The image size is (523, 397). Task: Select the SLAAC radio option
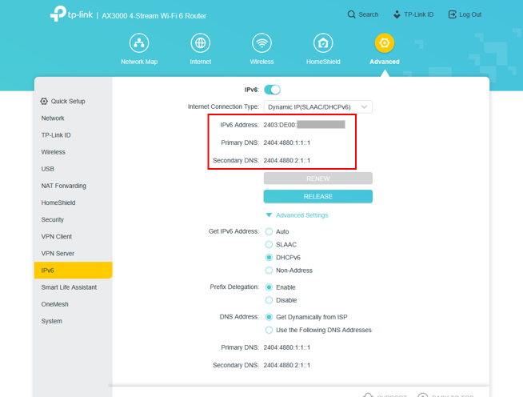pos(269,245)
